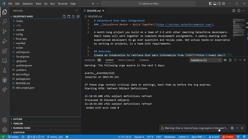
Task: Change Markdown language mode in status bar
Action: pyautogui.click(x=170, y=137)
